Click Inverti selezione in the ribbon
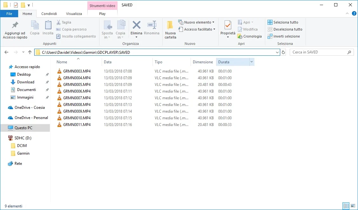Image resolution: width=358 pixels, height=210 pixels. tap(284, 36)
